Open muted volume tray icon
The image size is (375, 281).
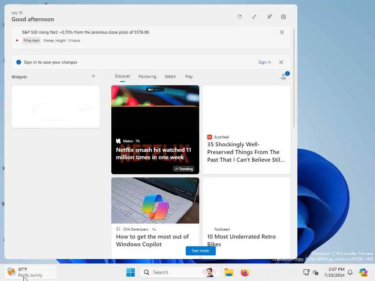click(315, 272)
